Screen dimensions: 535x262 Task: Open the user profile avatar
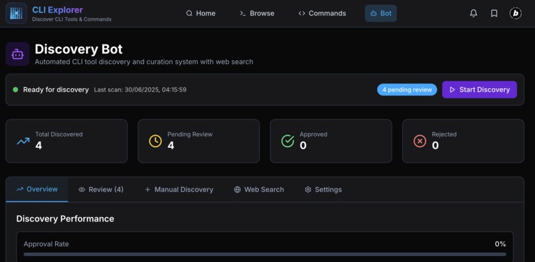(x=515, y=13)
